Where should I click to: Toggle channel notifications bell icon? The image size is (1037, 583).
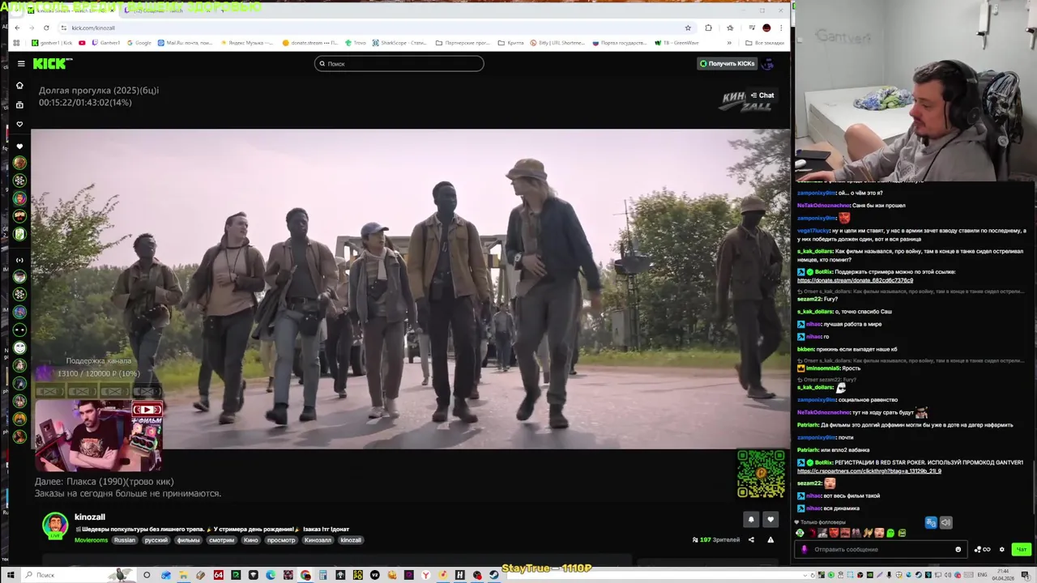pos(751,519)
